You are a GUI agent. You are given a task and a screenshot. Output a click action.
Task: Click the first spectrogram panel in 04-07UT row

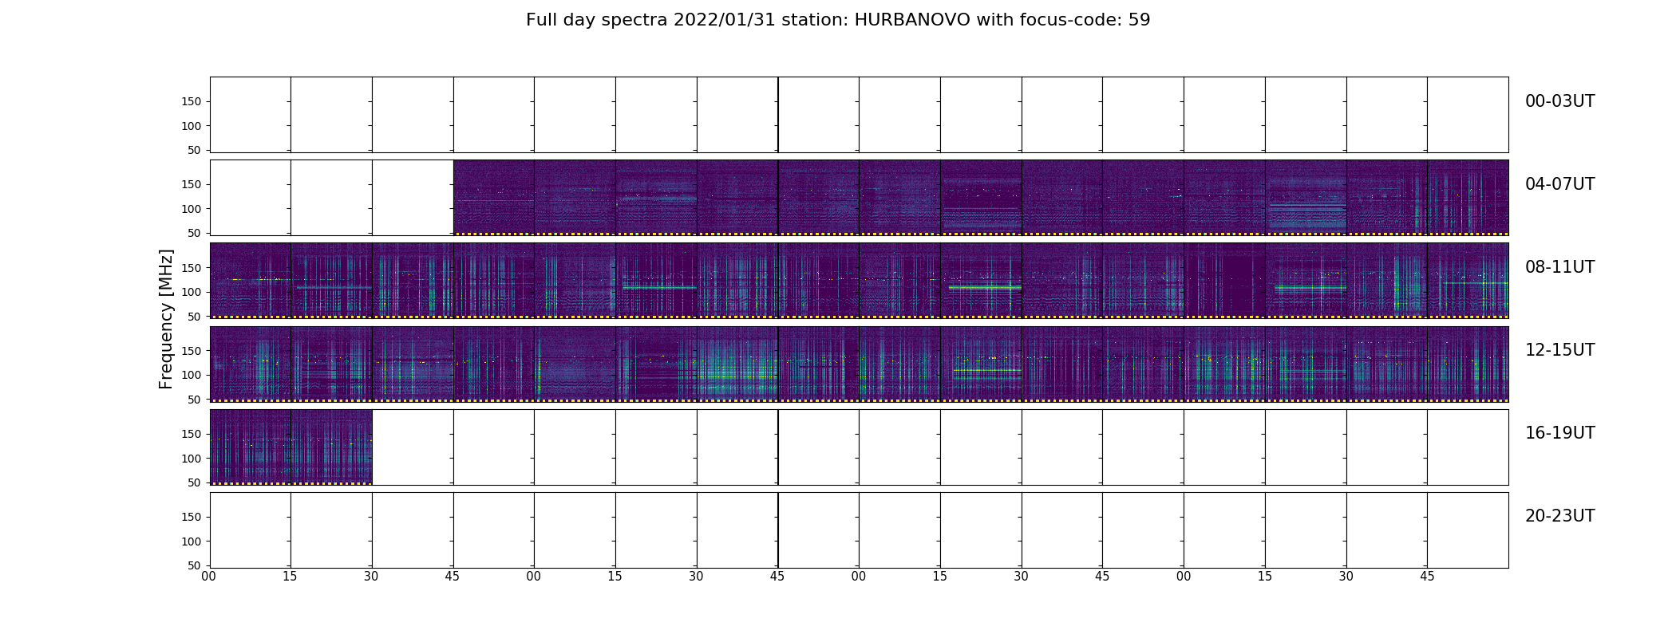[x=493, y=198]
